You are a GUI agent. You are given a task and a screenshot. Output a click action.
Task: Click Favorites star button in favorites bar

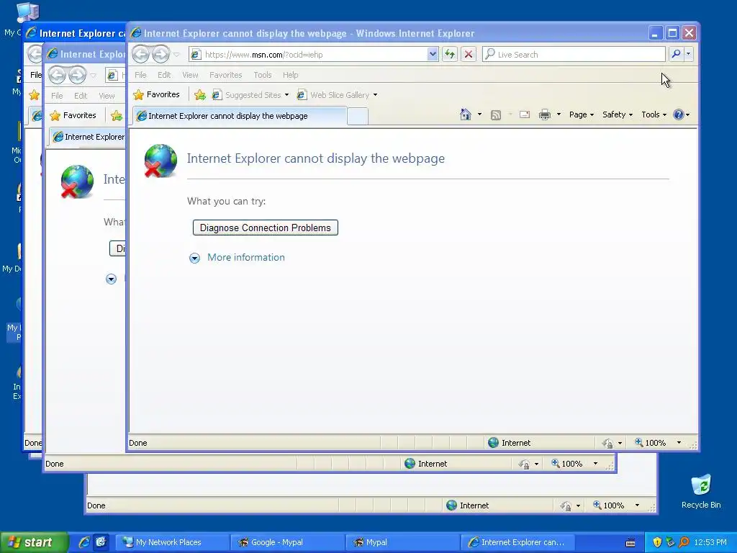156,94
